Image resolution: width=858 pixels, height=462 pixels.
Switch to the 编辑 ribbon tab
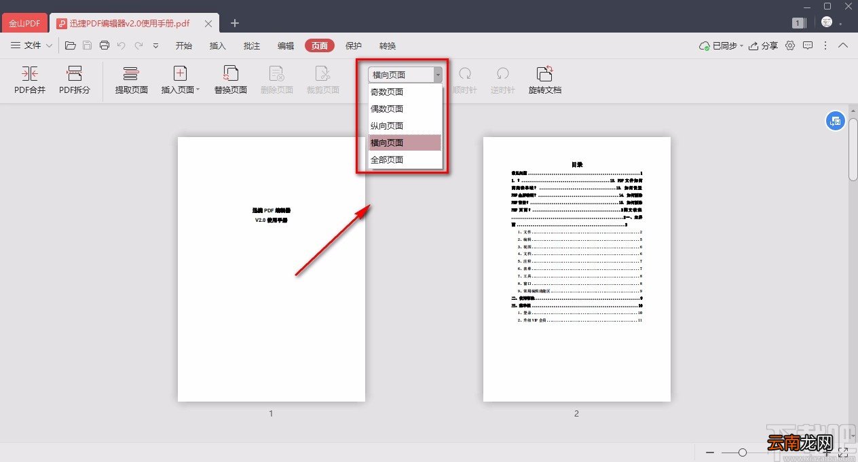click(286, 45)
